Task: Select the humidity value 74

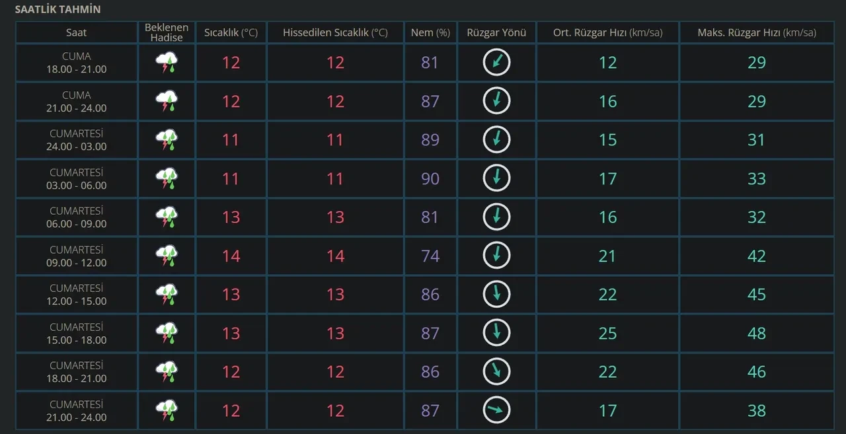Action: click(x=430, y=256)
